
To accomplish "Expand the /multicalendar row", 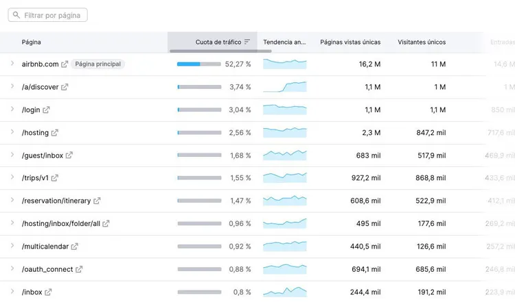I will point(12,246).
